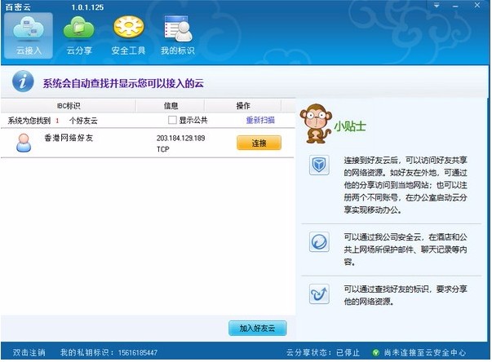Click the IBC标识 column header
This screenshot has height=362, width=492.
pos(69,106)
